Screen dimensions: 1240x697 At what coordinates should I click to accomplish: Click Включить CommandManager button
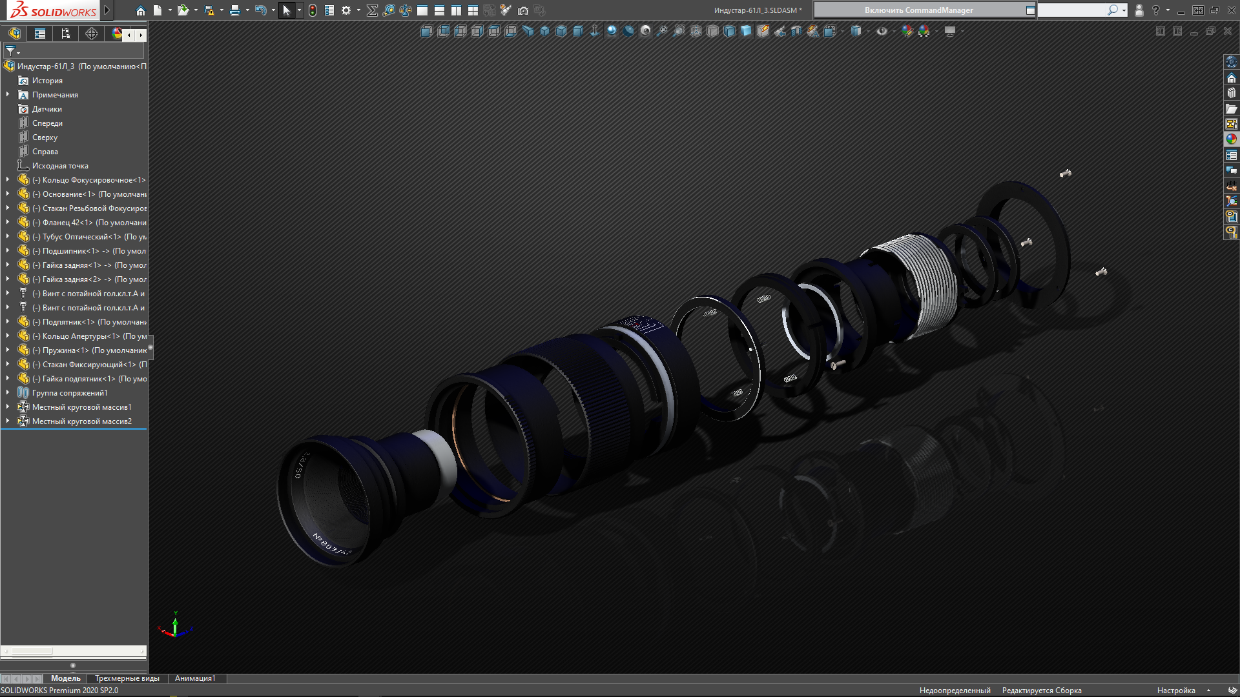coord(918,10)
